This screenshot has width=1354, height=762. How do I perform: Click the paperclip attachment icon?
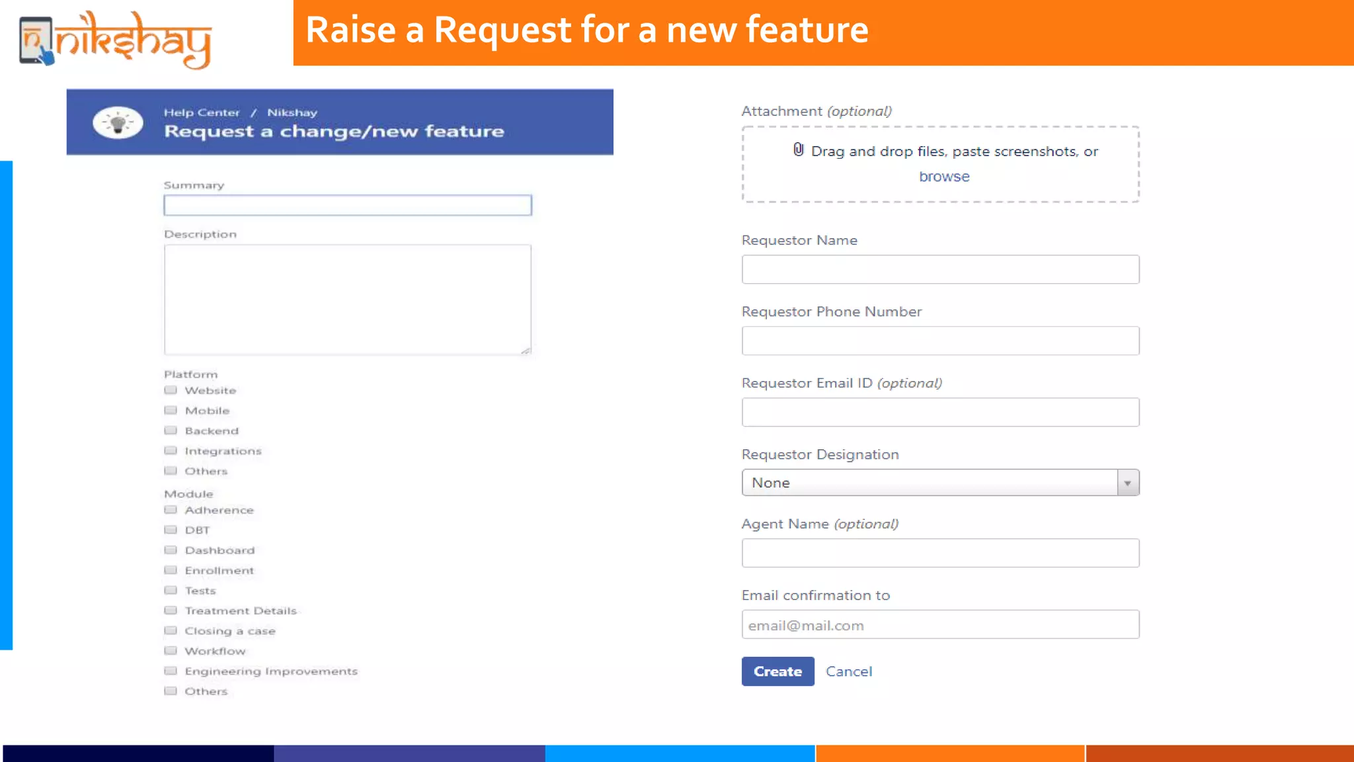tap(799, 150)
